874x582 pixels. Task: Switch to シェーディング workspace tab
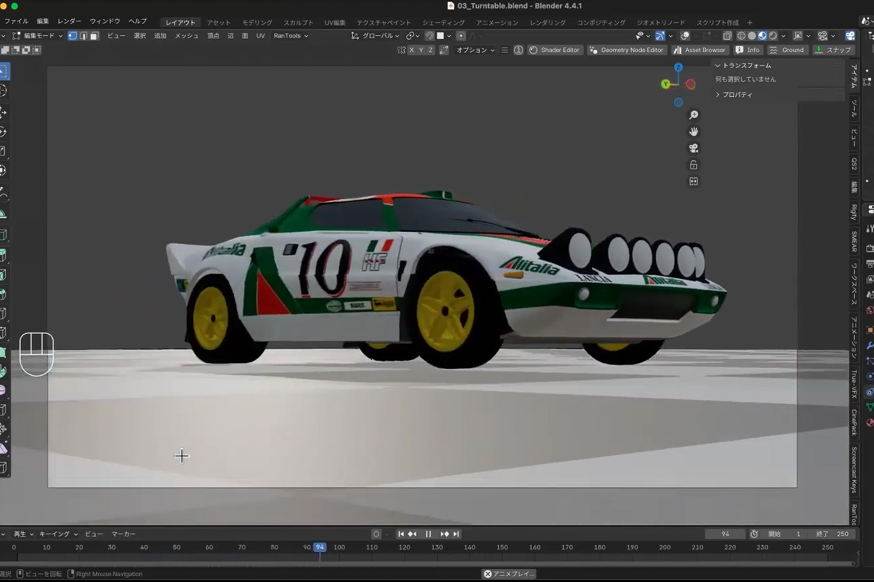444,23
